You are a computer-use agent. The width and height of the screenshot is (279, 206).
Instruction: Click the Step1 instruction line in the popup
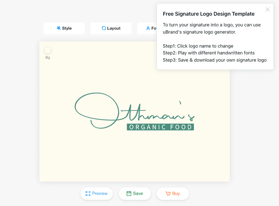[x=198, y=46]
